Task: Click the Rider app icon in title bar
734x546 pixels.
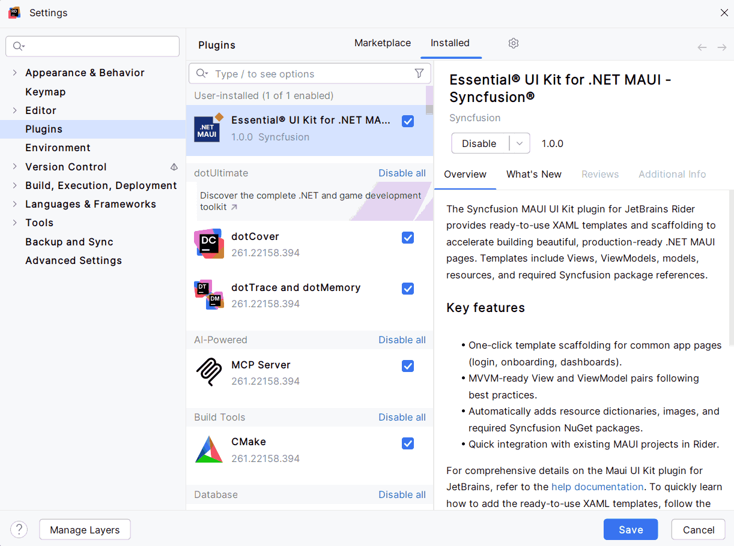Action: tap(14, 13)
